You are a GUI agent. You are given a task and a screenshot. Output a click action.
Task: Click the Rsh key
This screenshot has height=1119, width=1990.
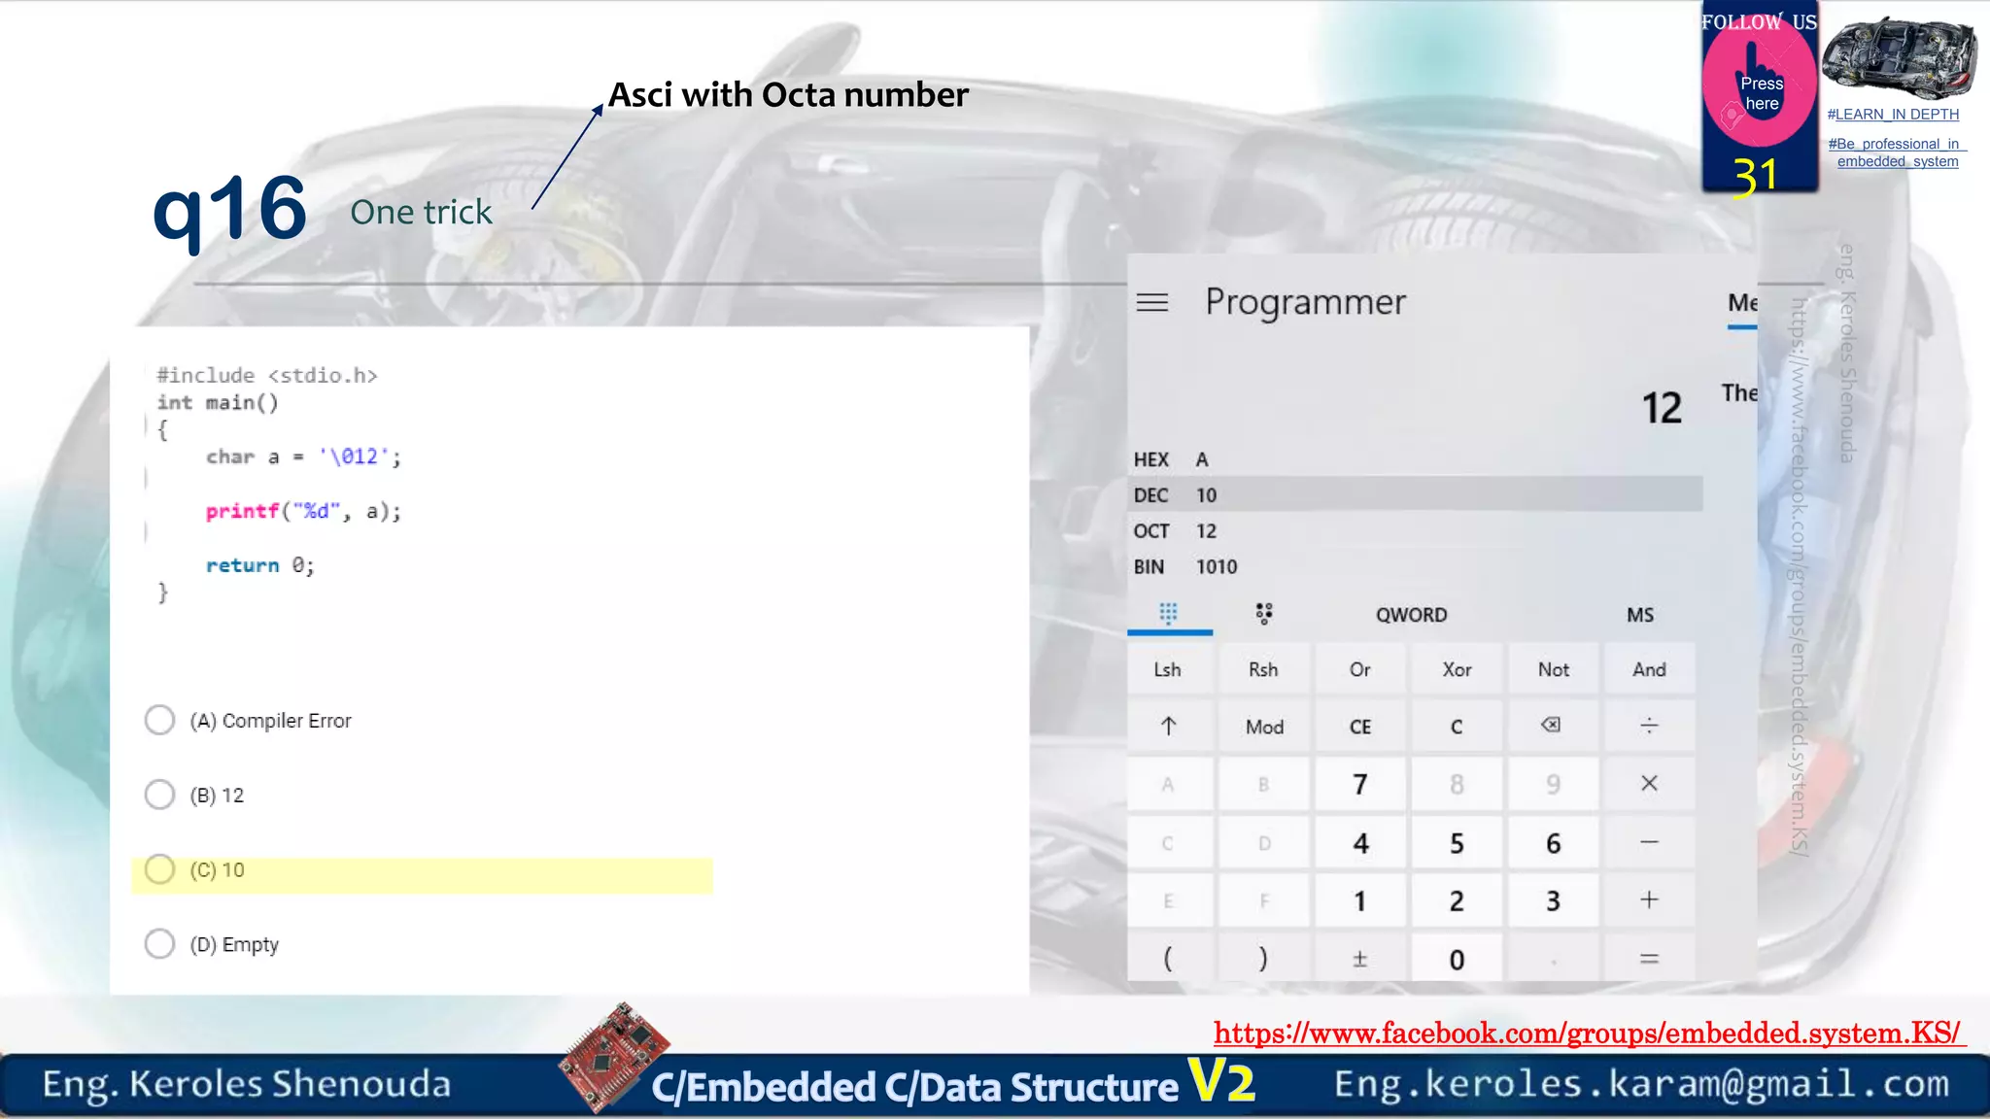(x=1263, y=669)
